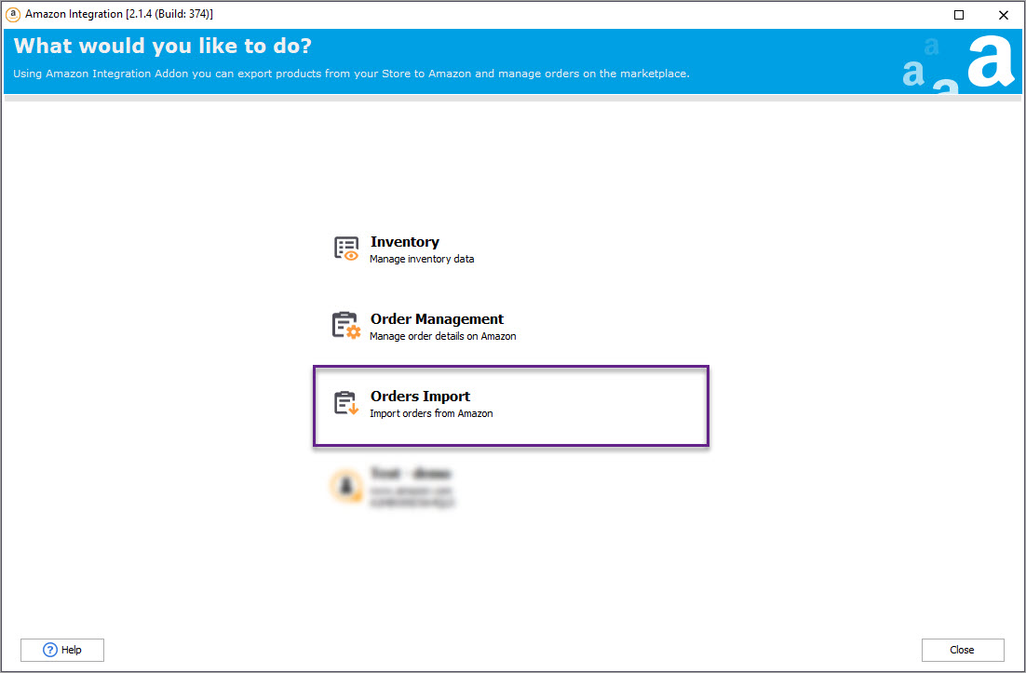Click the Inventory list-with-eye icon
Viewport: 1026px width, 673px height.
tap(345, 249)
